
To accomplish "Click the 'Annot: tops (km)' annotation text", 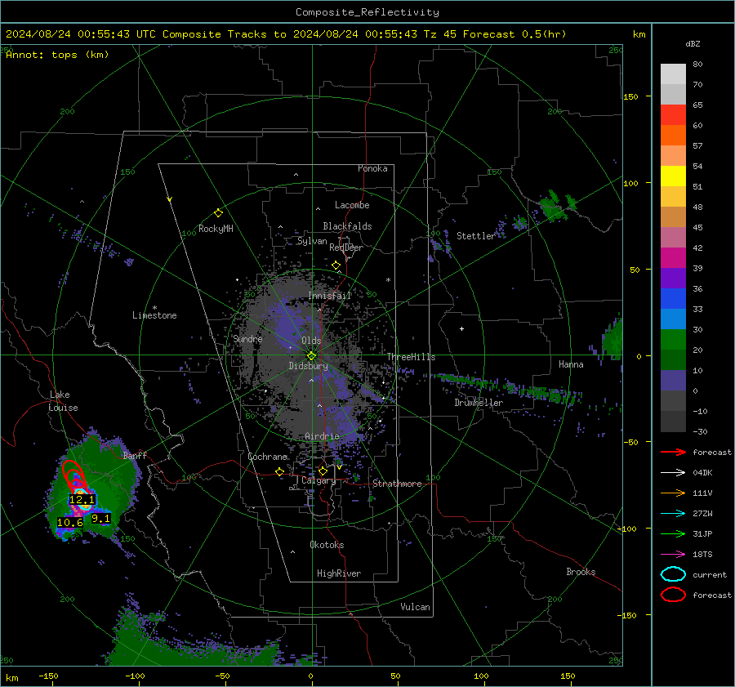I will click(58, 55).
